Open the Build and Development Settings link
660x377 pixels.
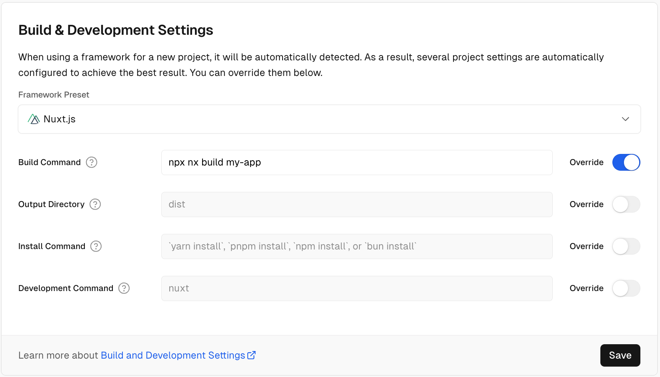(173, 355)
